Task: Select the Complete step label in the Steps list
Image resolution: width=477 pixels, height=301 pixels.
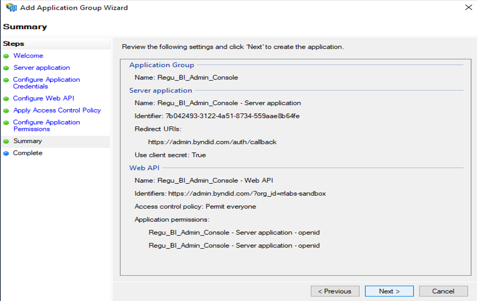Action: click(28, 153)
